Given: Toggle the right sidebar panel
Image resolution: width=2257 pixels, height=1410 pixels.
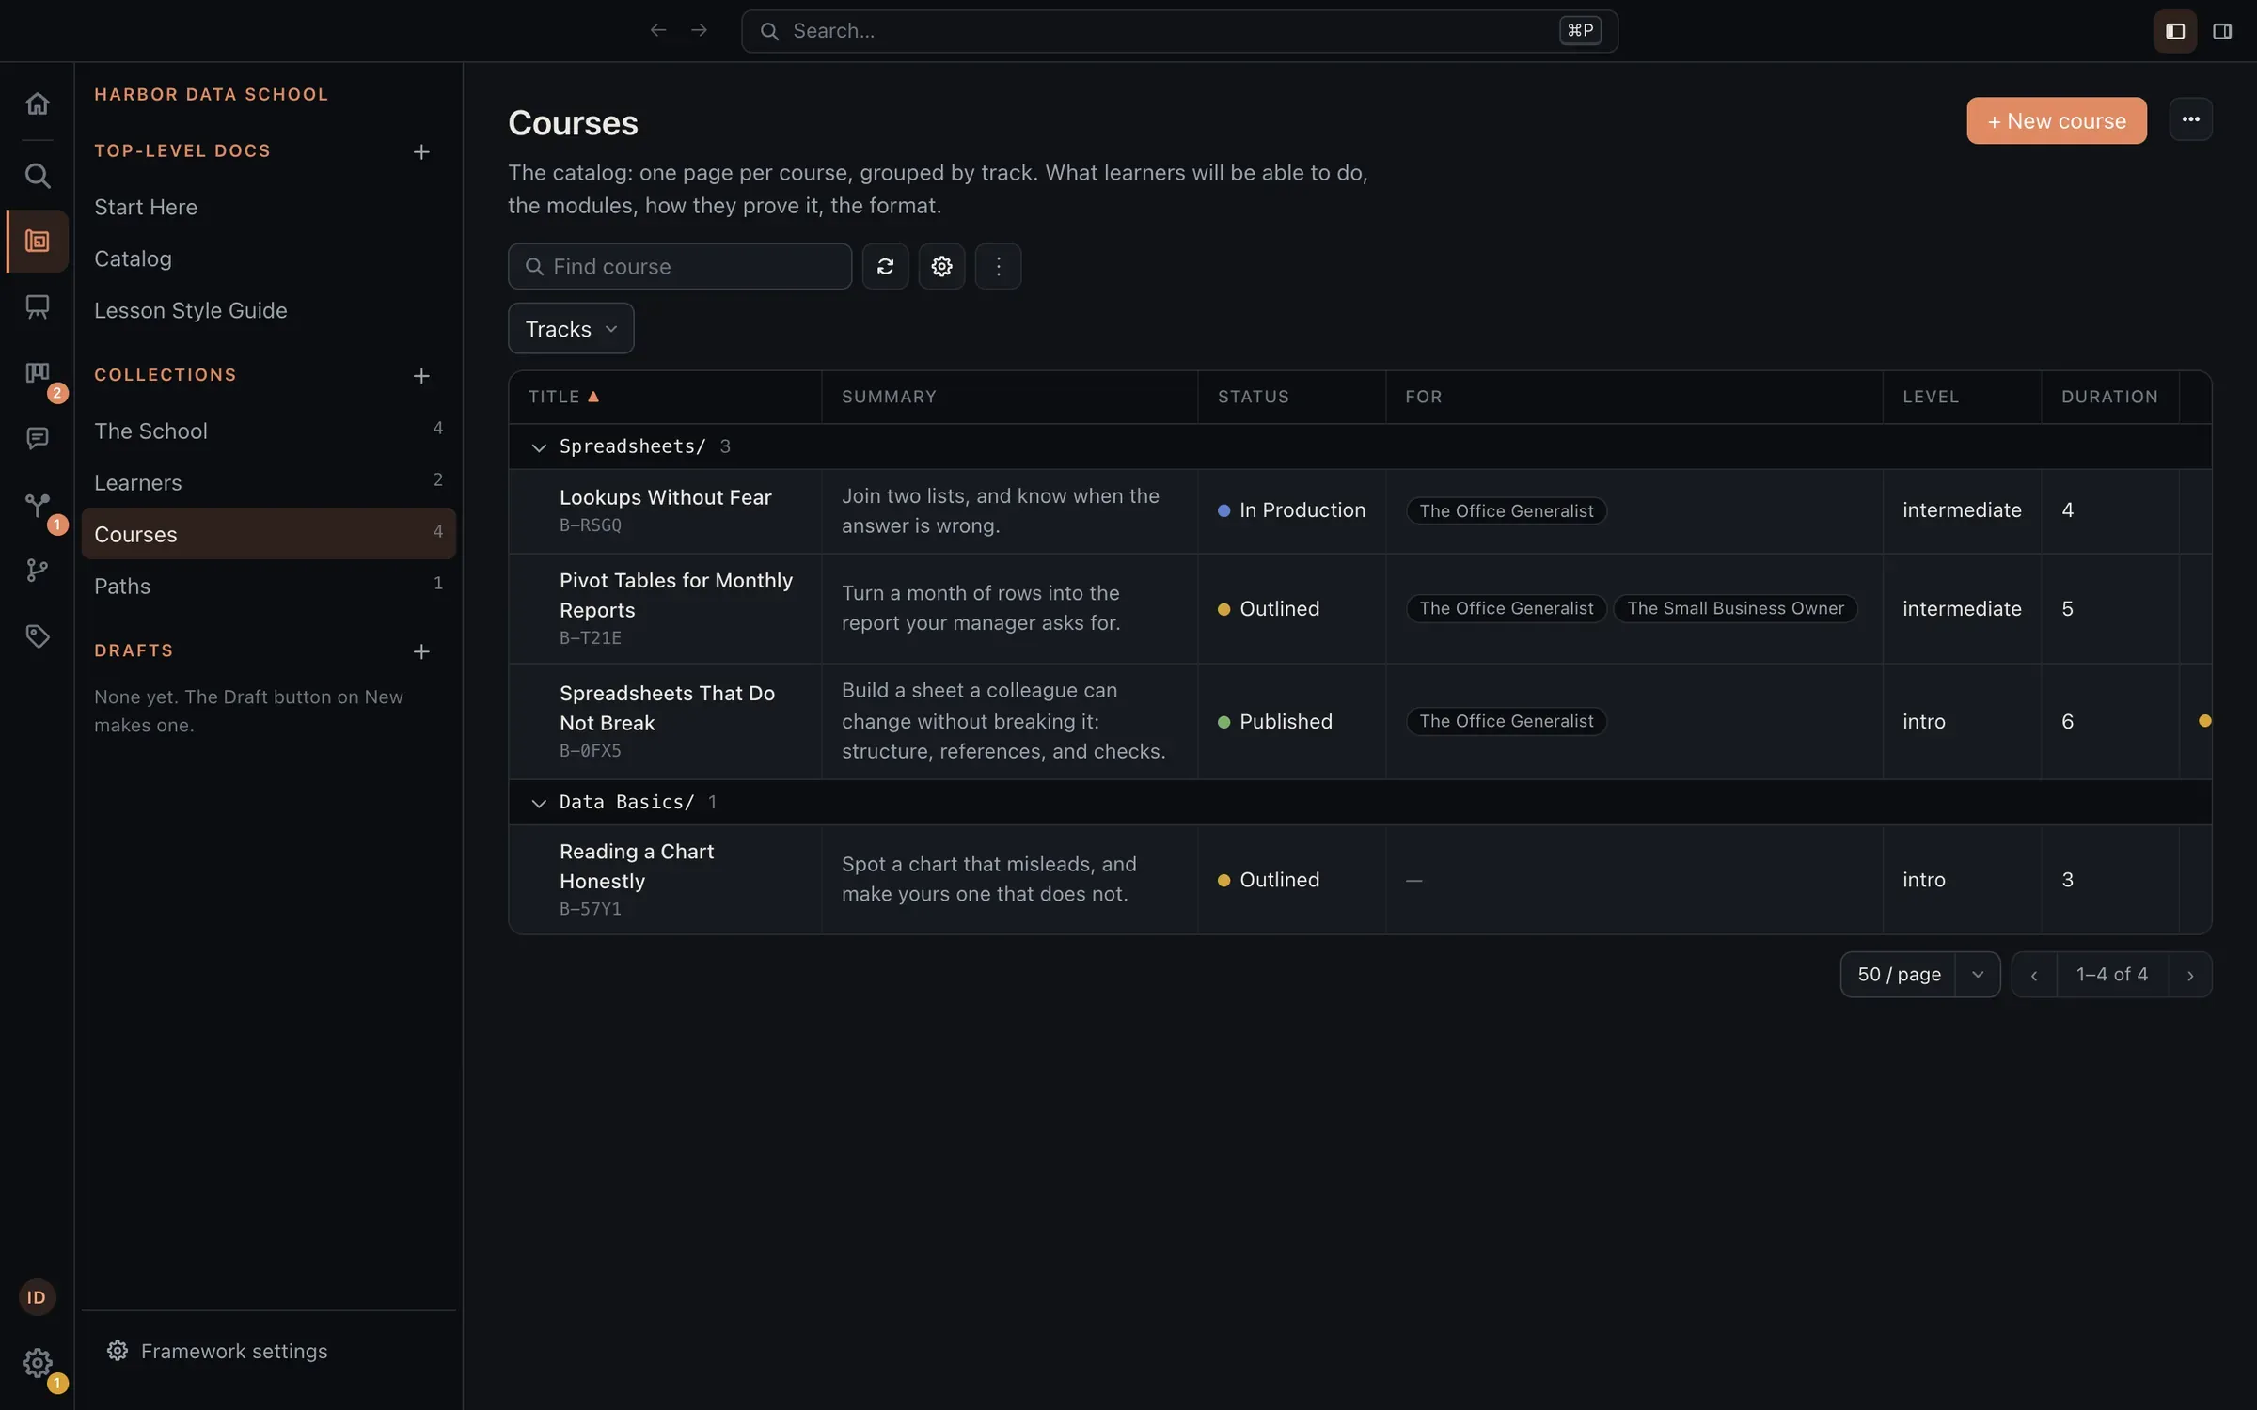Looking at the screenshot, I should 2222,31.
